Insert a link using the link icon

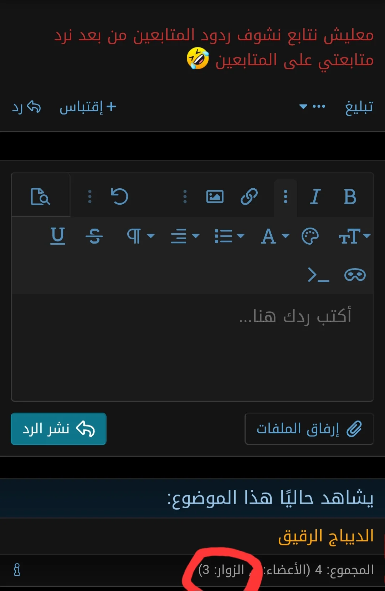tap(249, 196)
